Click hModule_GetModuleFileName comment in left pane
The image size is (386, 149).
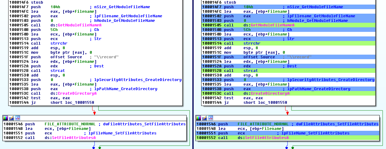tap(125, 21)
